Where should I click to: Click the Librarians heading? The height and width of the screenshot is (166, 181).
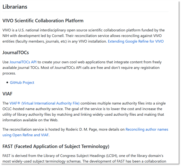click(x=15, y=7)
